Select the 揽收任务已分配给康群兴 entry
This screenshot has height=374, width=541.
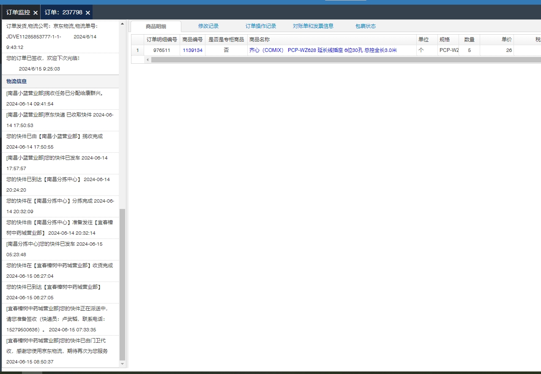[60, 98]
